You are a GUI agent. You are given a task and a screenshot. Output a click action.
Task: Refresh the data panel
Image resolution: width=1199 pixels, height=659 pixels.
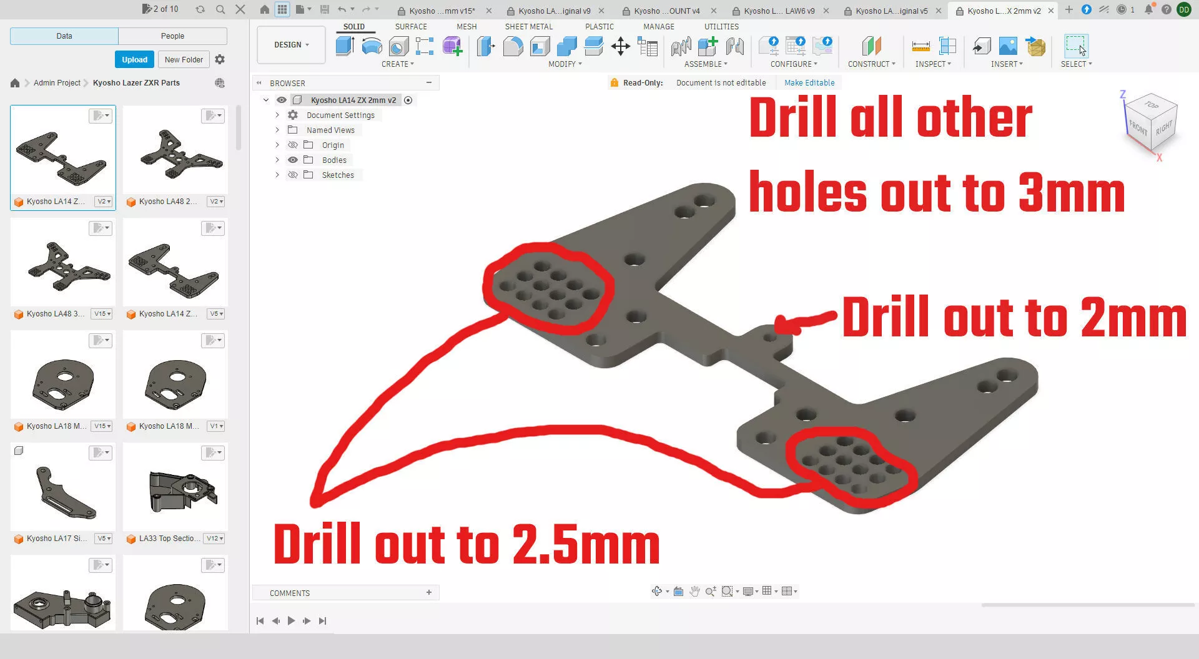(200, 9)
